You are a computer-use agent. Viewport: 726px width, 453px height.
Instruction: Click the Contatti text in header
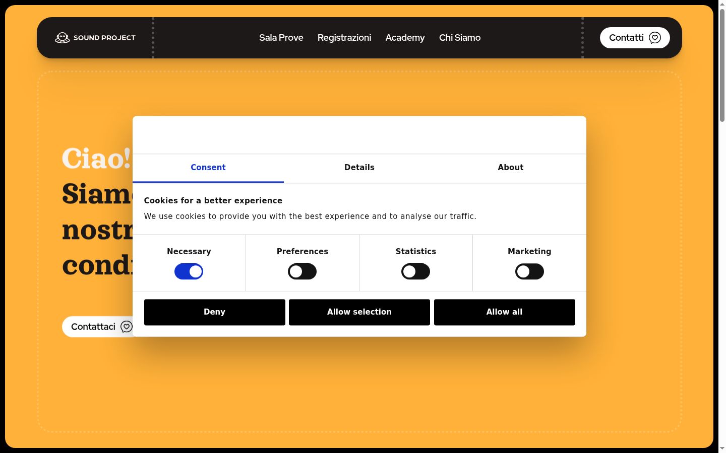626,38
